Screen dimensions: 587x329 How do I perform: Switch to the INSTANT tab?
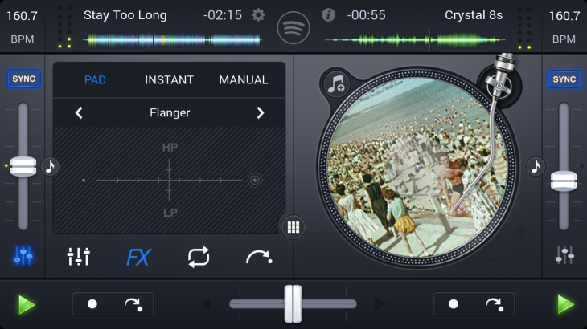click(169, 80)
